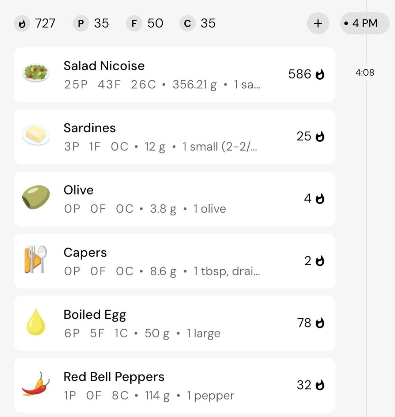Open the Salad Nicoise entry
The width and height of the screenshot is (395, 417).
click(x=104, y=66)
